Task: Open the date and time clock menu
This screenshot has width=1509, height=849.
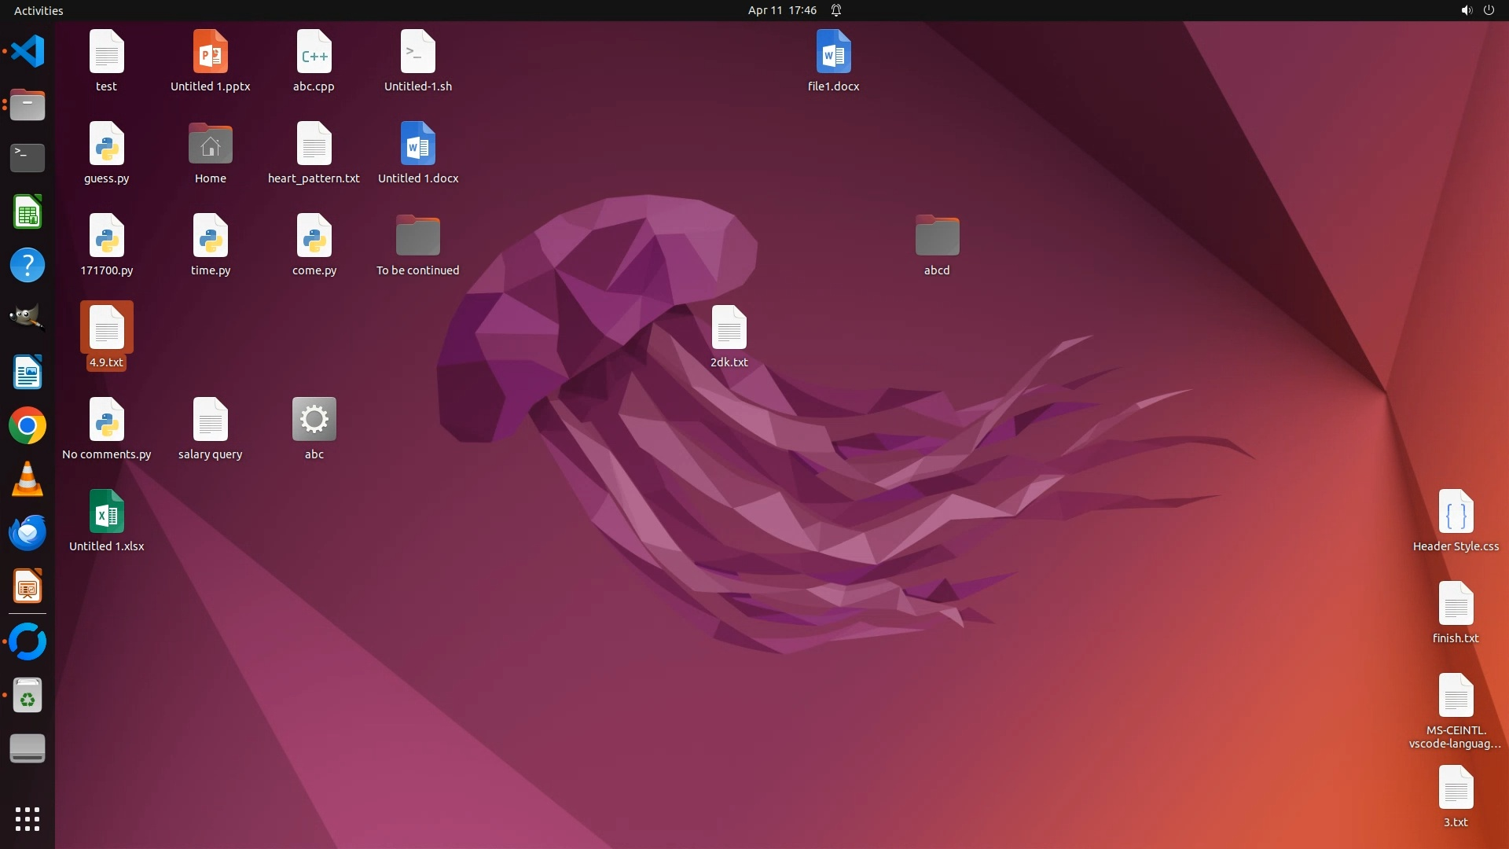Action: coord(781,10)
